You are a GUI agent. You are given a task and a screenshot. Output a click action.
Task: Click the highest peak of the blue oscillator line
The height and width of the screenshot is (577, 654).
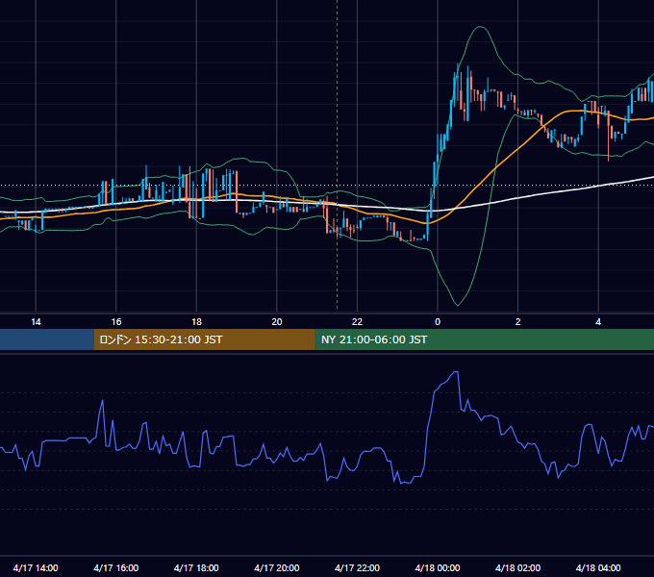tap(456, 371)
